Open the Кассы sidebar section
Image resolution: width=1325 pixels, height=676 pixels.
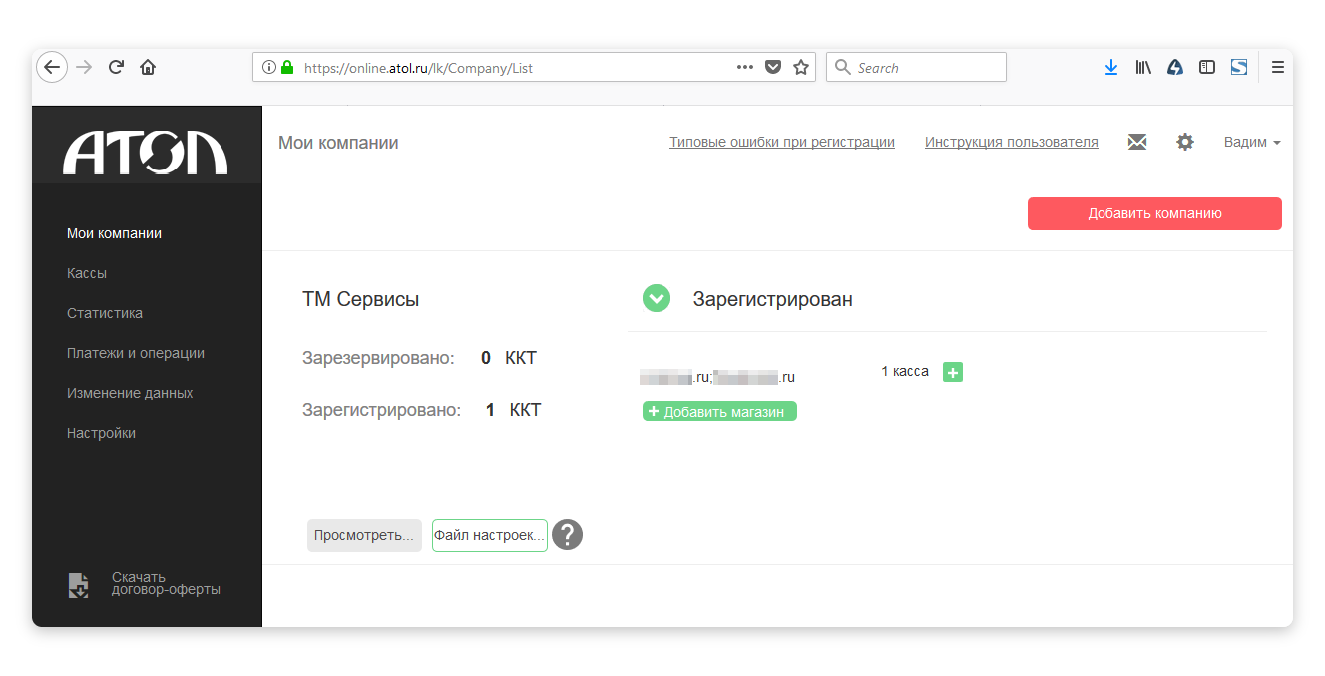pos(87,272)
